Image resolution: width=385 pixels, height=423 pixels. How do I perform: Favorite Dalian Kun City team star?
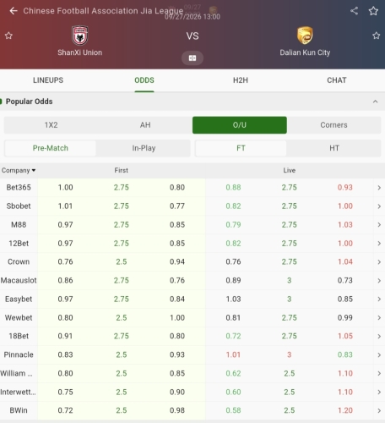(377, 36)
